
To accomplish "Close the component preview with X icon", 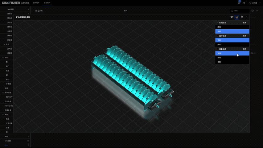I will (246, 17).
